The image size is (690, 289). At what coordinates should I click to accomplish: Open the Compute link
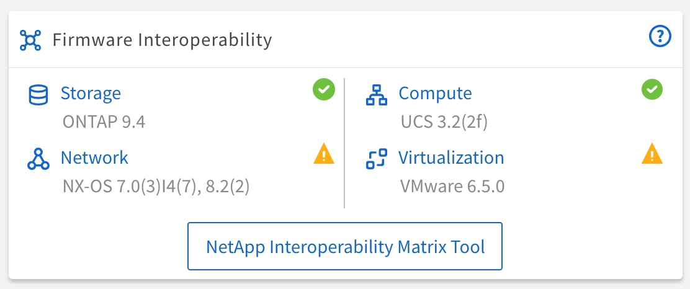click(x=435, y=94)
